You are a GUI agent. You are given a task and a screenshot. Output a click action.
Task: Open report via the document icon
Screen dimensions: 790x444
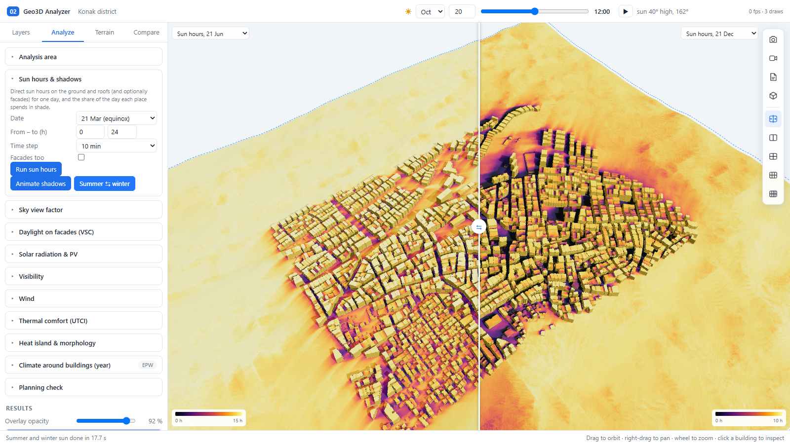[x=773, y=77]
